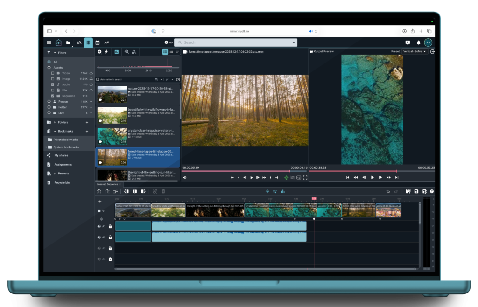
Task: Switch results to the detailed list view
Action: pos(165,52)
